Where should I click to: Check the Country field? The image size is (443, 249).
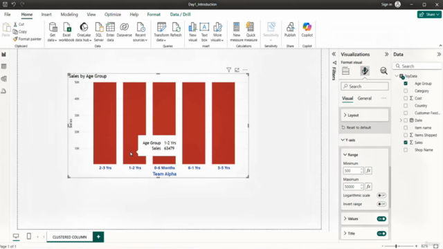point(406,106)
